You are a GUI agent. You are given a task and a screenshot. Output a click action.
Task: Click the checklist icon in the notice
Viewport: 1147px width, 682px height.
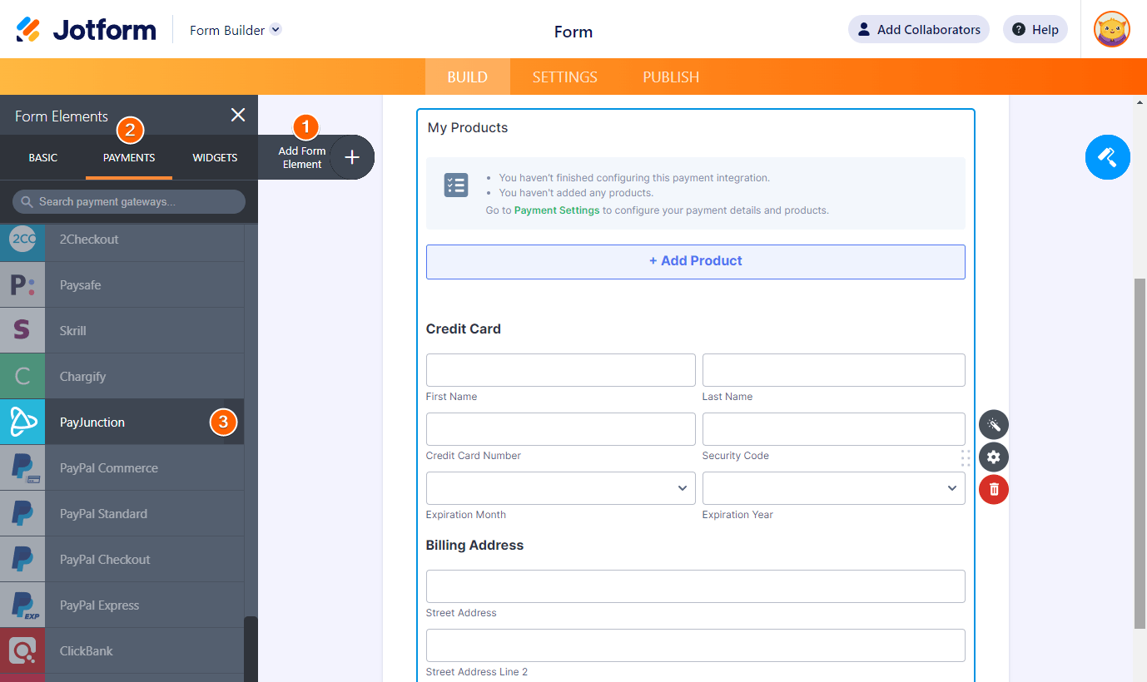(x=456, y=185)
